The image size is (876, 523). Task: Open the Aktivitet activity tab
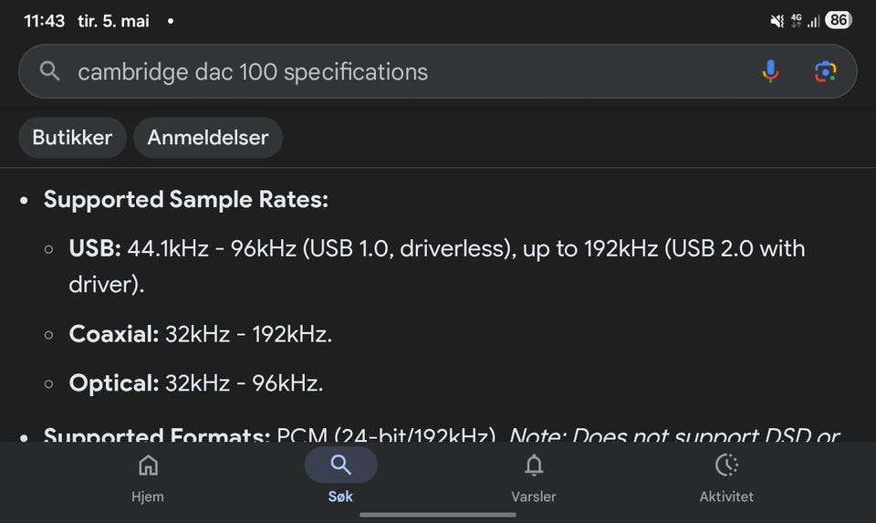pyautogui.click(x=726, y=479)
